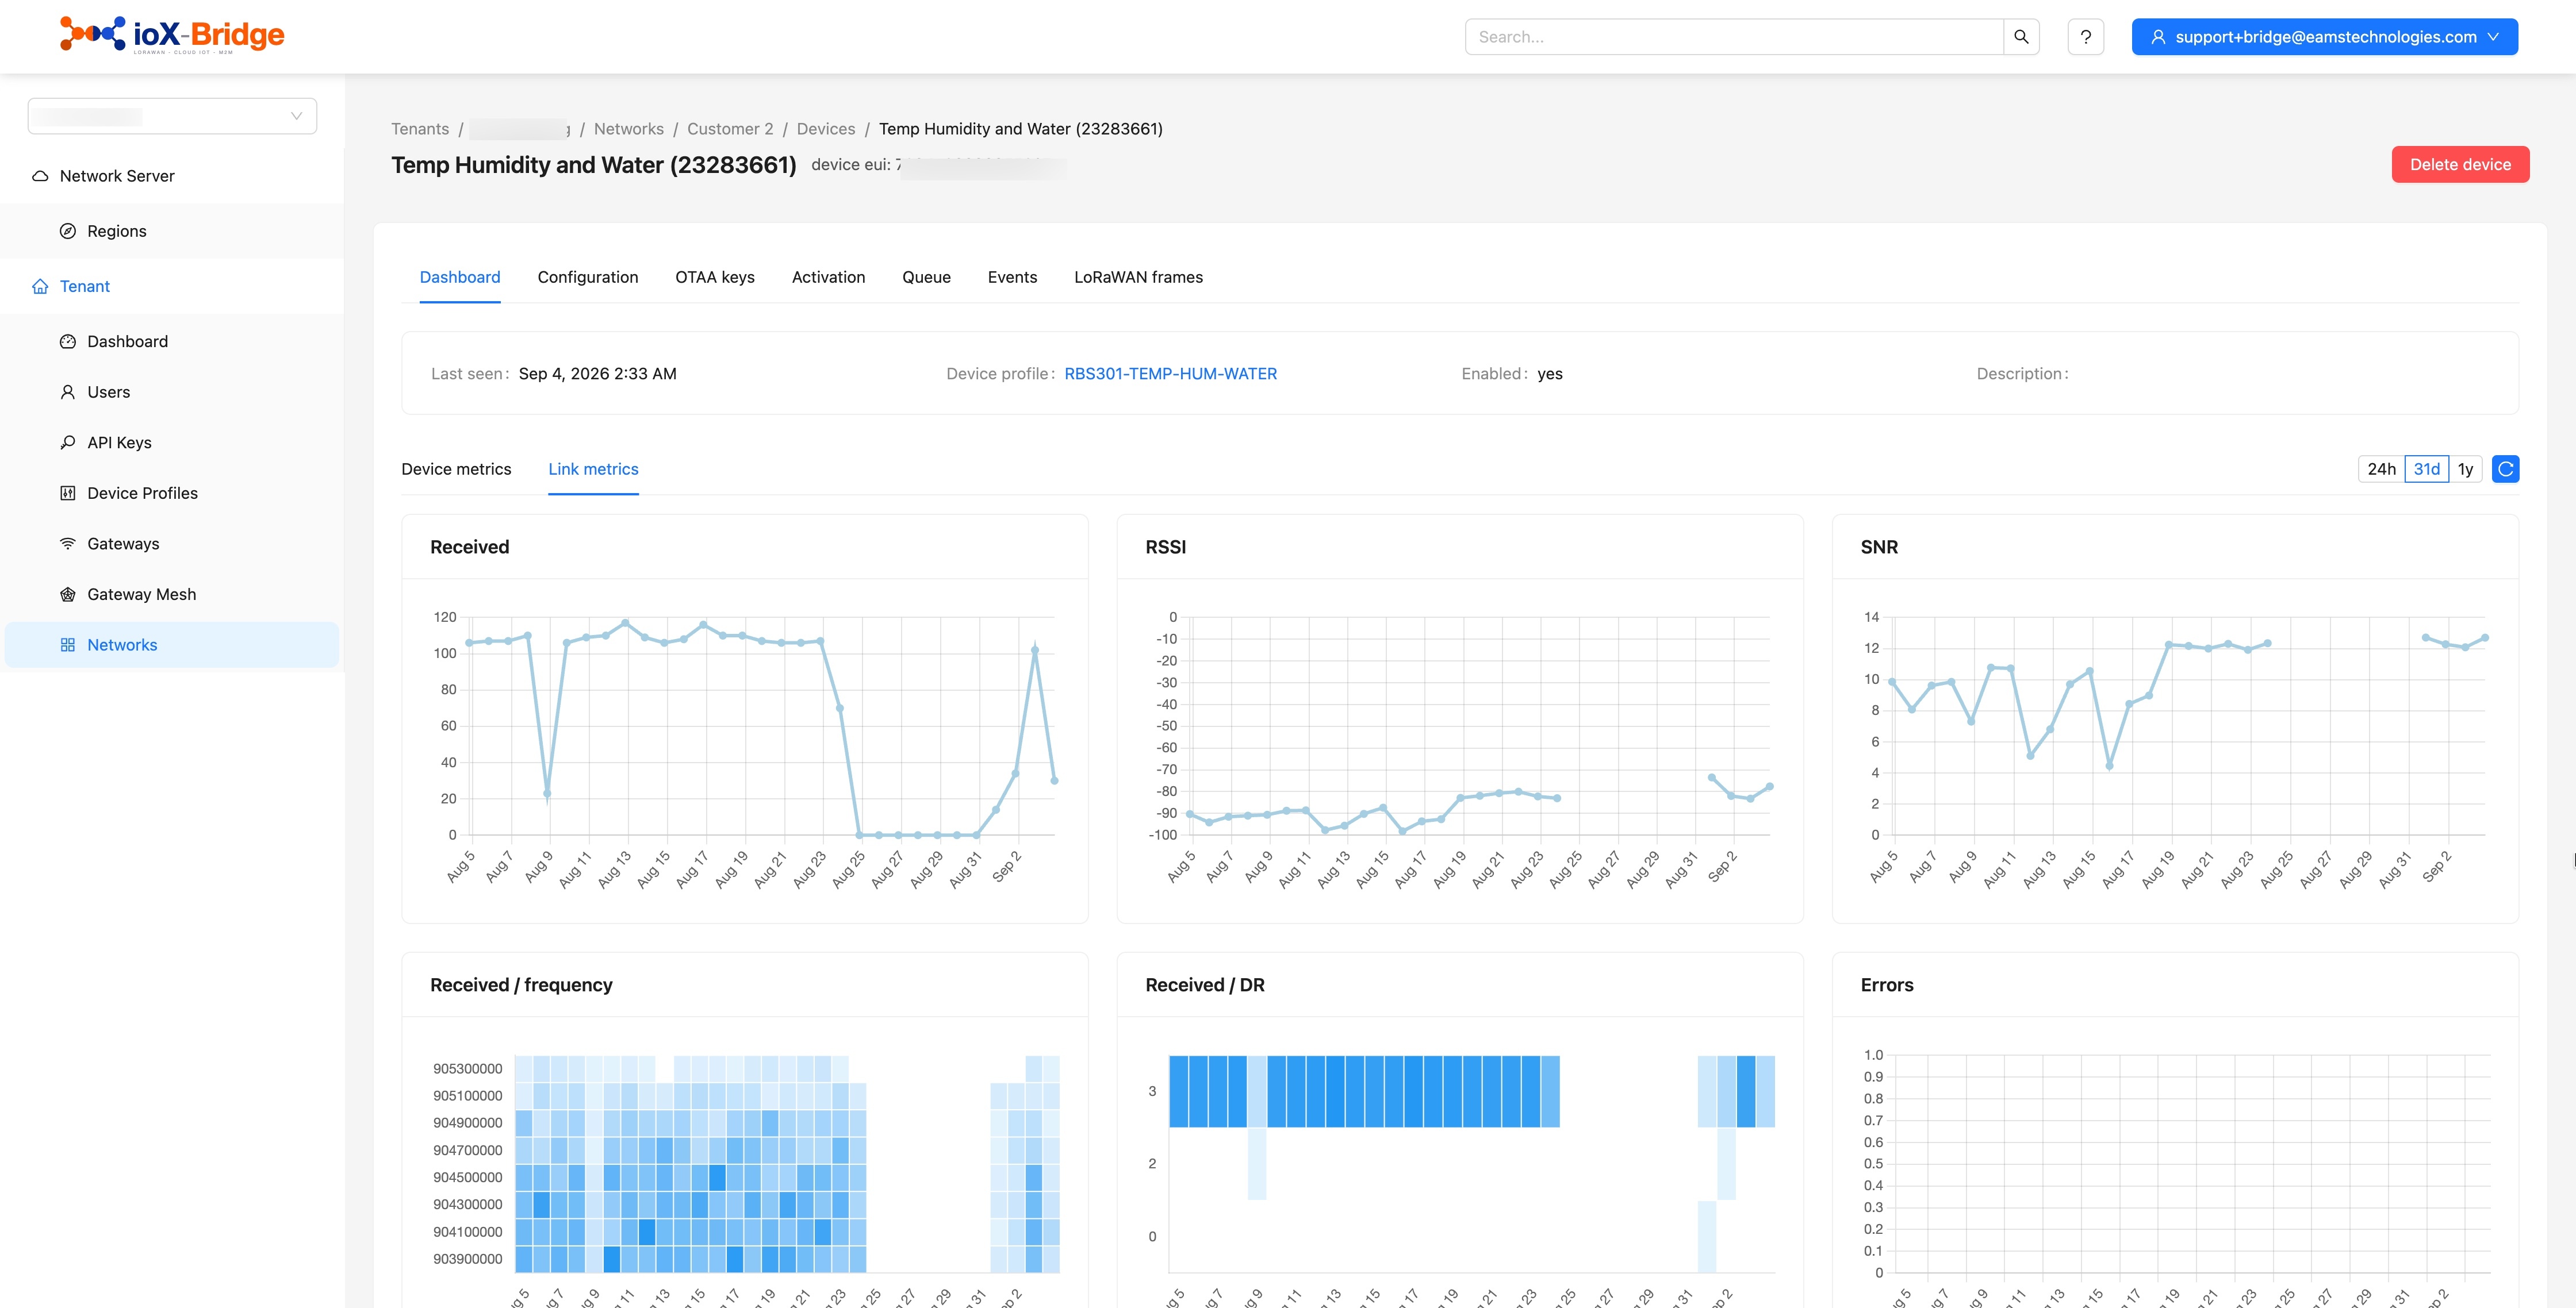Click the 903900000 frequency label
The width and height of the screenshot is (2576, 1308).
(x=467, y=1259)
